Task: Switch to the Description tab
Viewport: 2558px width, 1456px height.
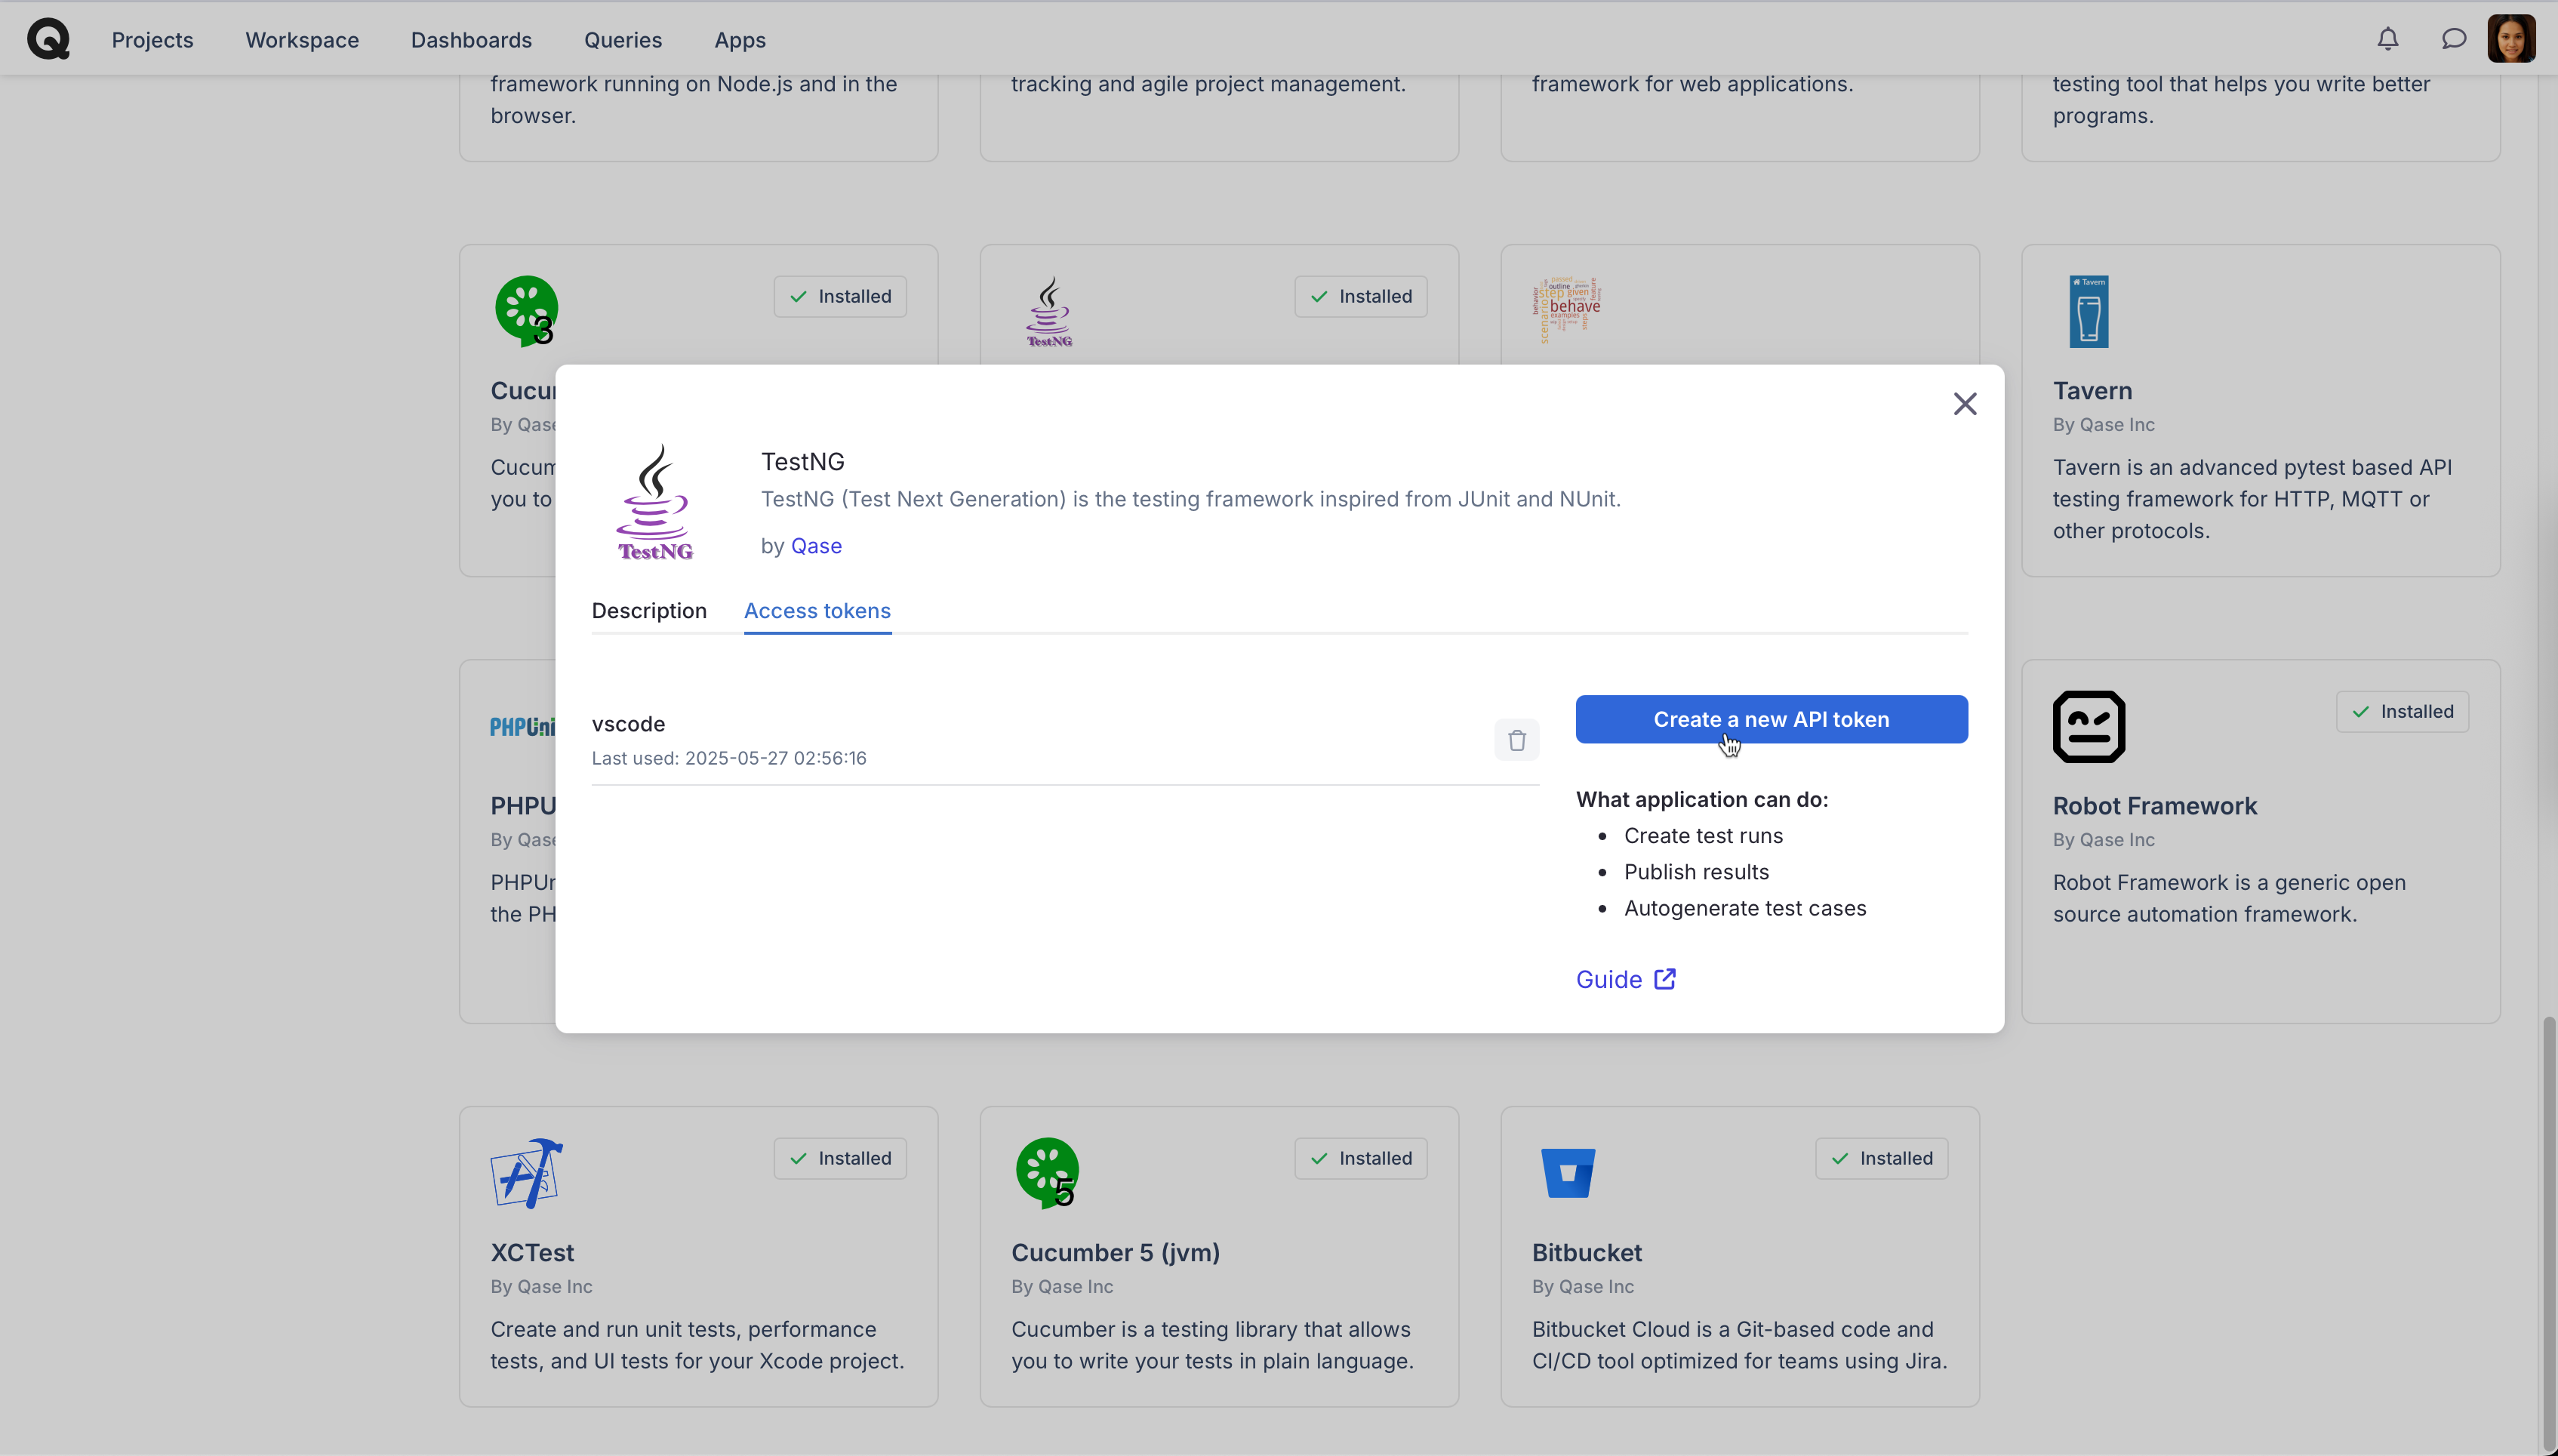Action: coord(649,611)
